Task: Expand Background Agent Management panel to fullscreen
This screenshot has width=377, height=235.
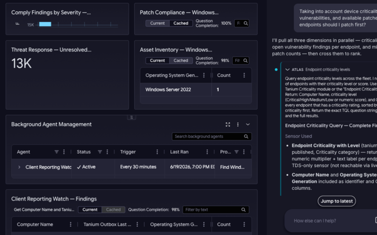Action: (x=228, y=124)
